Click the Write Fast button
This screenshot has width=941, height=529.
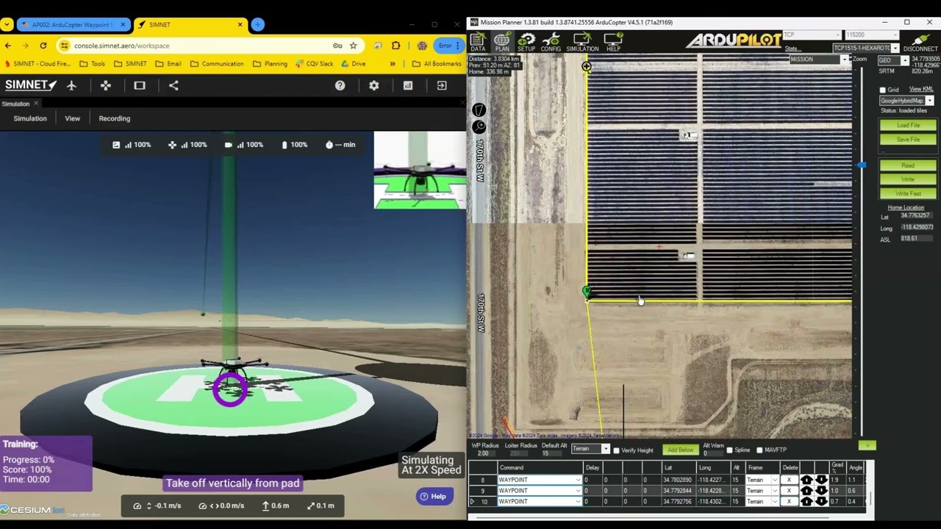point(908,194)
